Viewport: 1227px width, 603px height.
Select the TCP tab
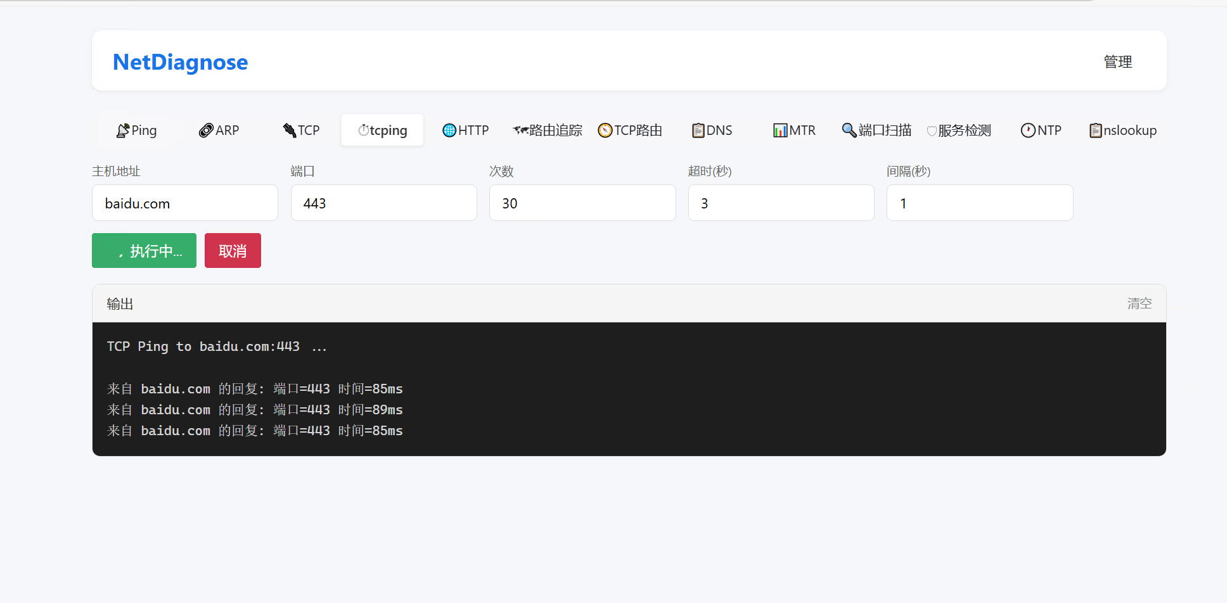pos(301,130)
